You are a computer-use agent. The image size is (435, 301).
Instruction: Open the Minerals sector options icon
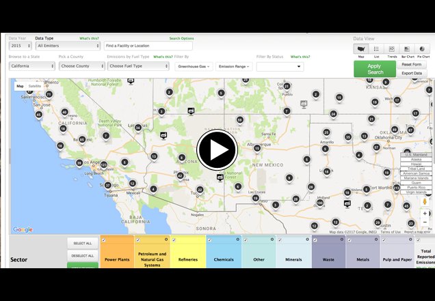pos(307,240)
